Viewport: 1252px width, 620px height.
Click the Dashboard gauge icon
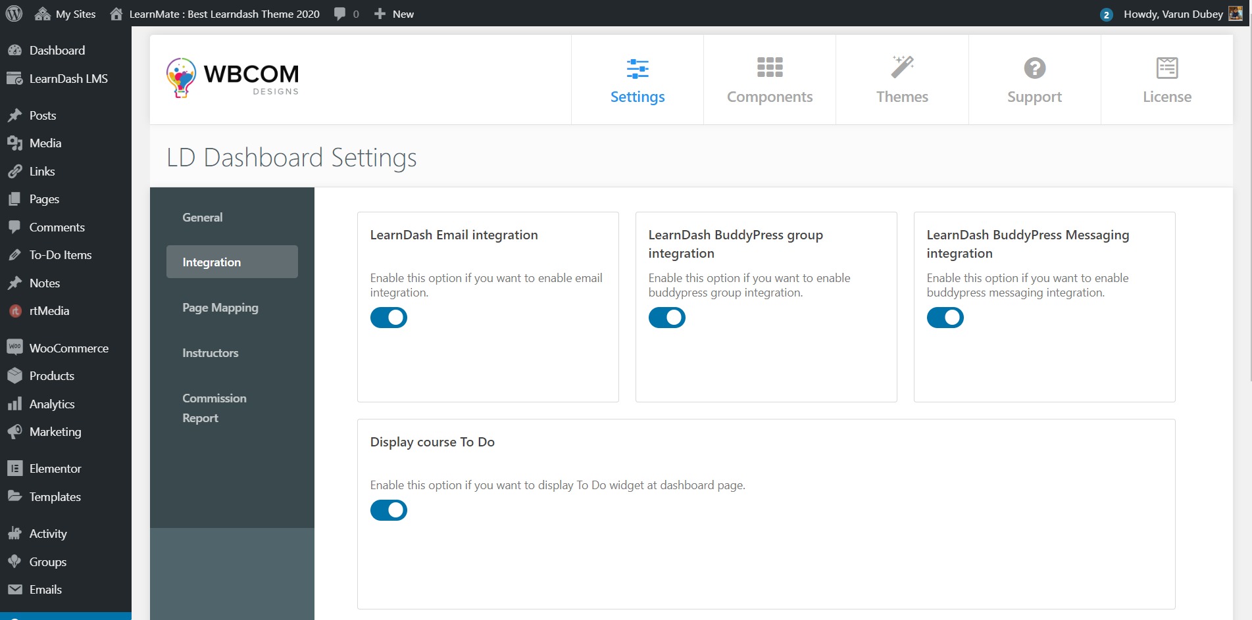coord(14,51)
